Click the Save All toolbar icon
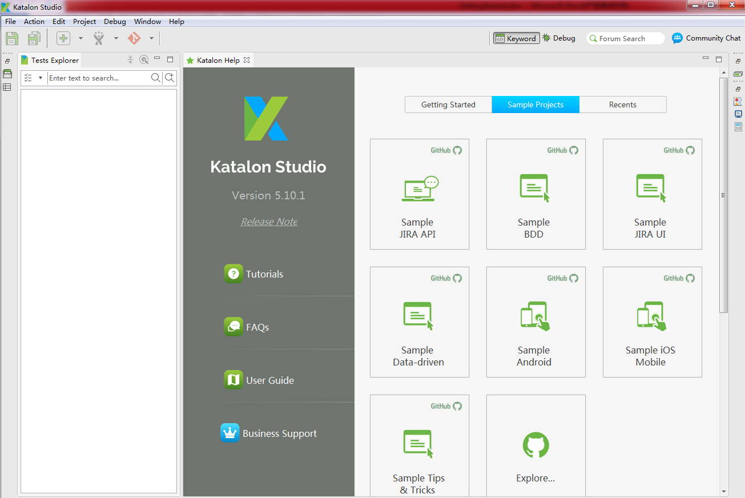 (x=34, y=38)
